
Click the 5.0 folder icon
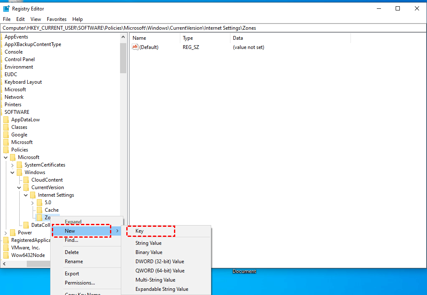[x=39, y=203]
